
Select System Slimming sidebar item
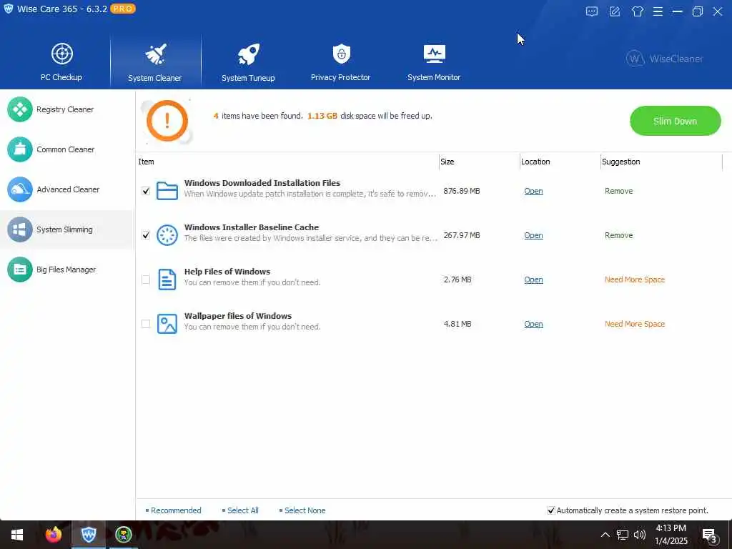pos(67,229)
